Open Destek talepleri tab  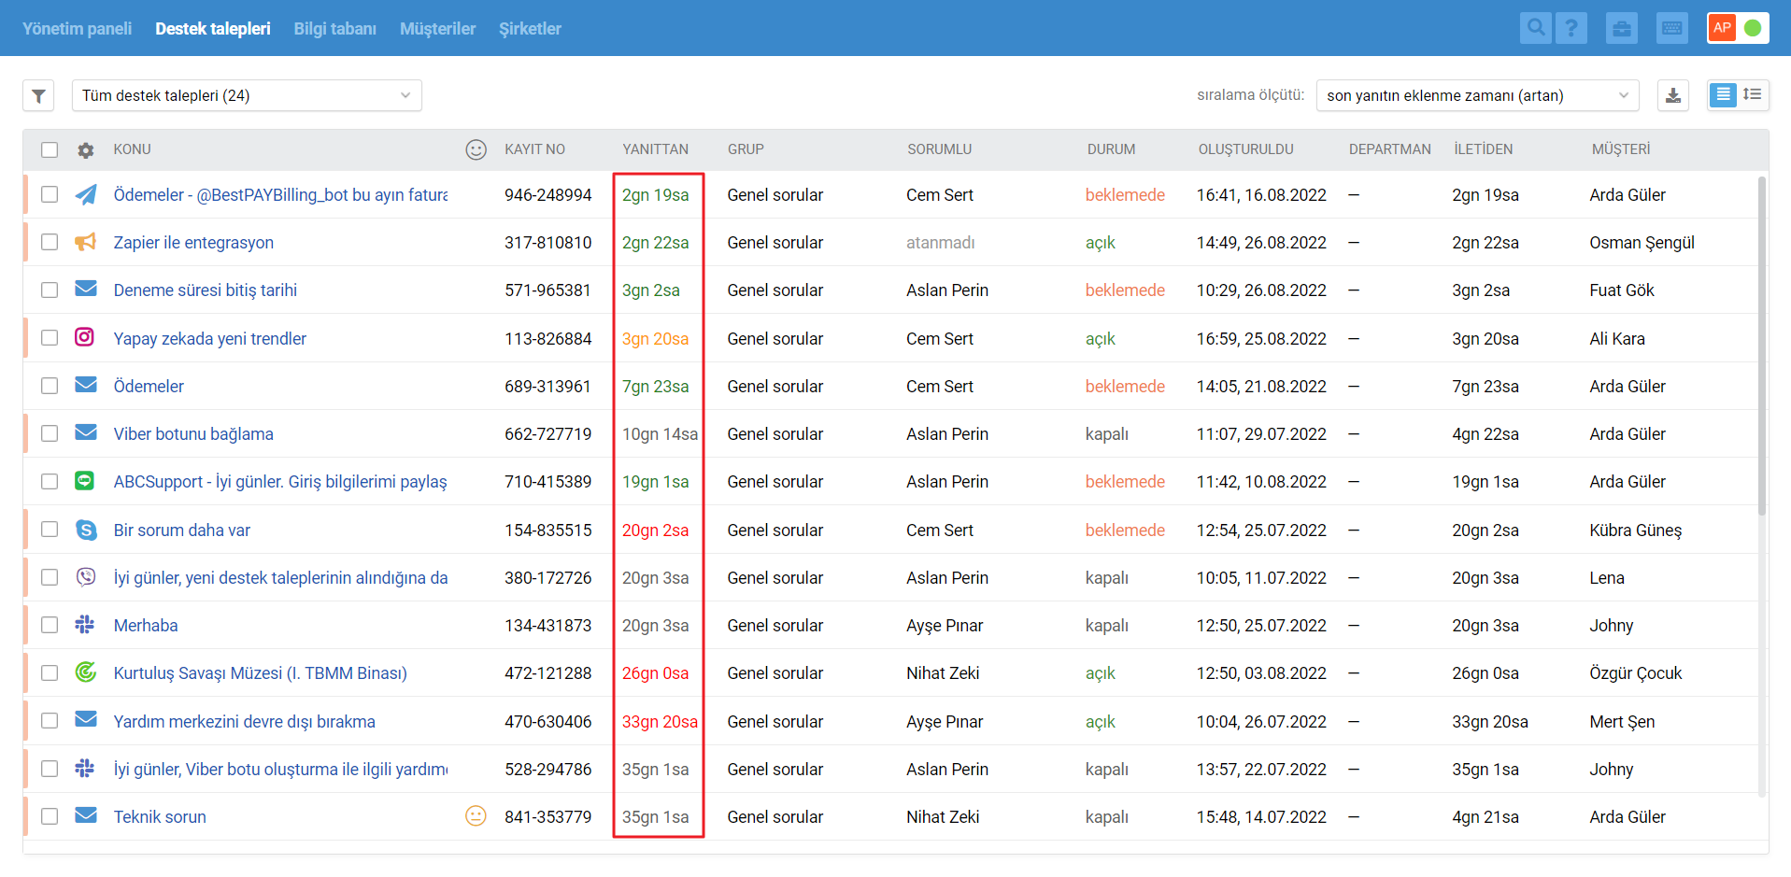click(x=213, y=29)
